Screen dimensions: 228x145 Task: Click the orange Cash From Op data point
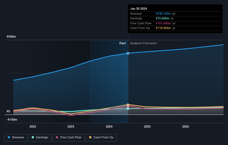point(128,105)
